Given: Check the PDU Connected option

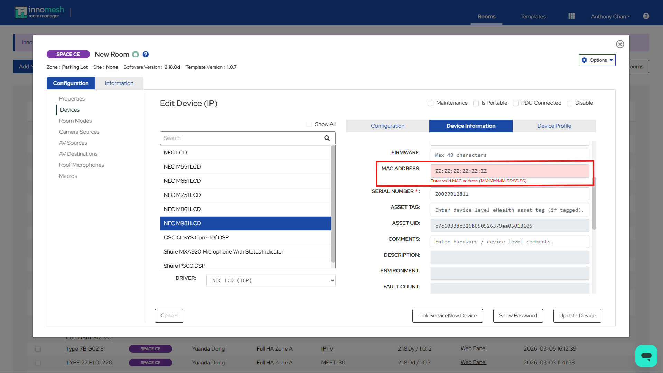Looking at the screenshot, I should tap(515, 103).
